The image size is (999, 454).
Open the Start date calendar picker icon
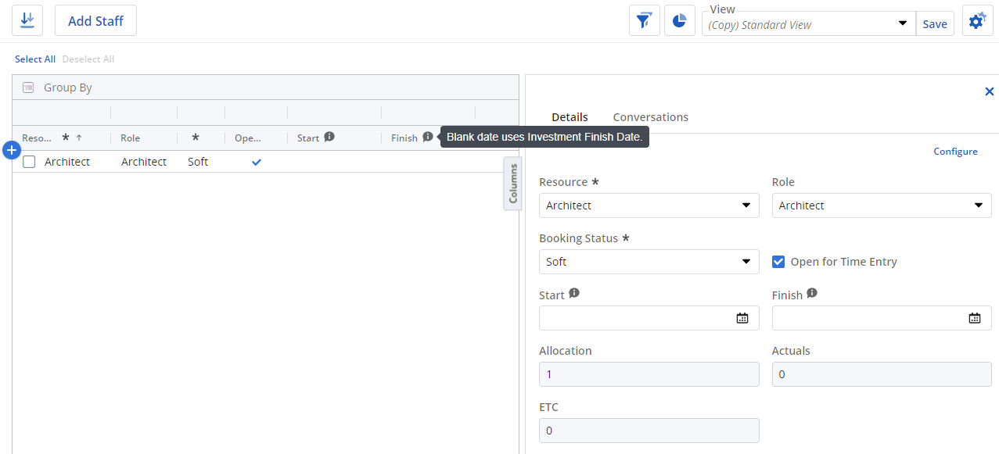[x=742, y=318]
